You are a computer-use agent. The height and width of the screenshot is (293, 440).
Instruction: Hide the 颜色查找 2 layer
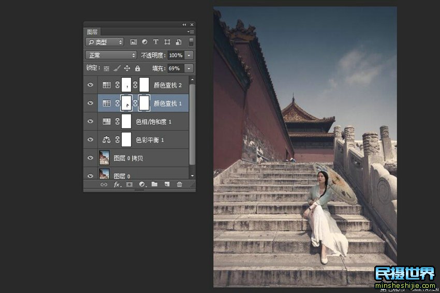click(x=91, y=85)
